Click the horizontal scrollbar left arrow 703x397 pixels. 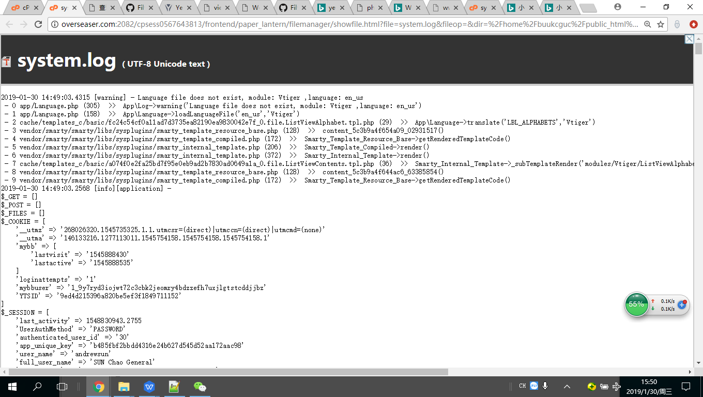(4, 372)
